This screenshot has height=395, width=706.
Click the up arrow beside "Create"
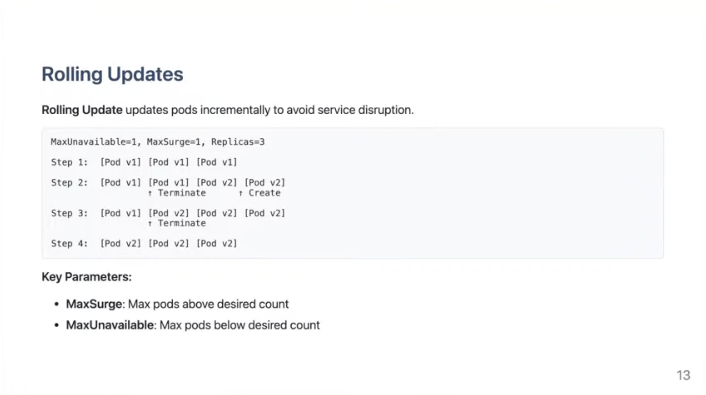(240, 193)
